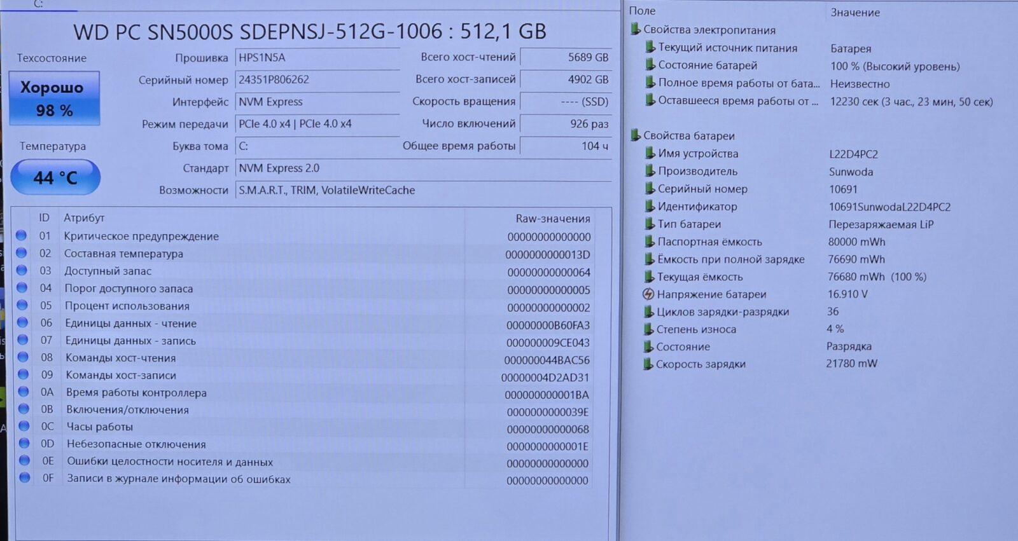This screenshot has height=541, width=1018.
Task: Click the status circle beside Процент использования
Action: point(22,305)
